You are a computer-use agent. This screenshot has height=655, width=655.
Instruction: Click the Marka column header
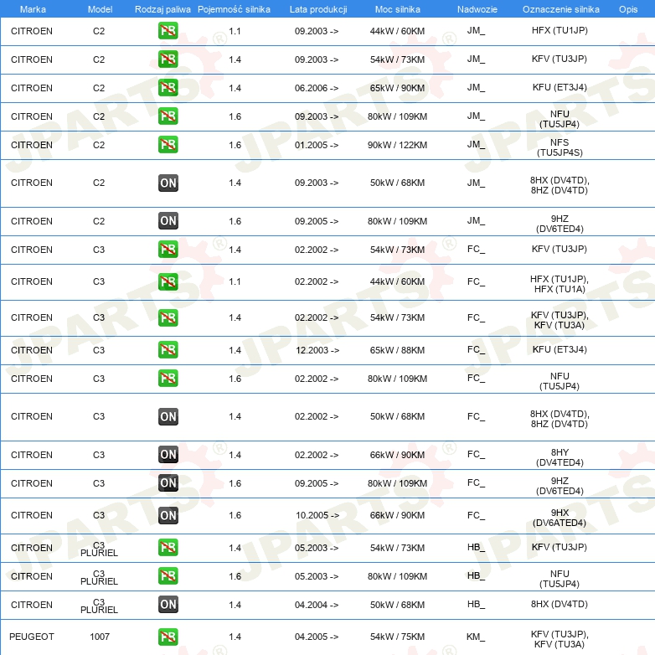click(32, 8)
